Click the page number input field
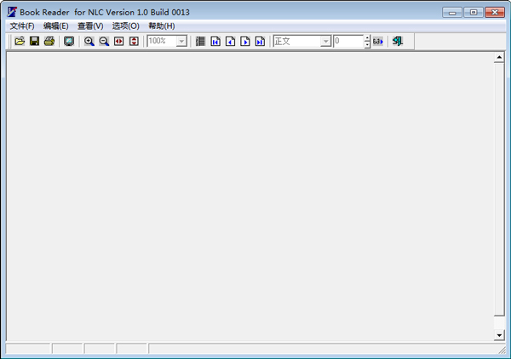The height and width of the screenshot is (359, 511). pyautogui.click(x=348, y=41)
